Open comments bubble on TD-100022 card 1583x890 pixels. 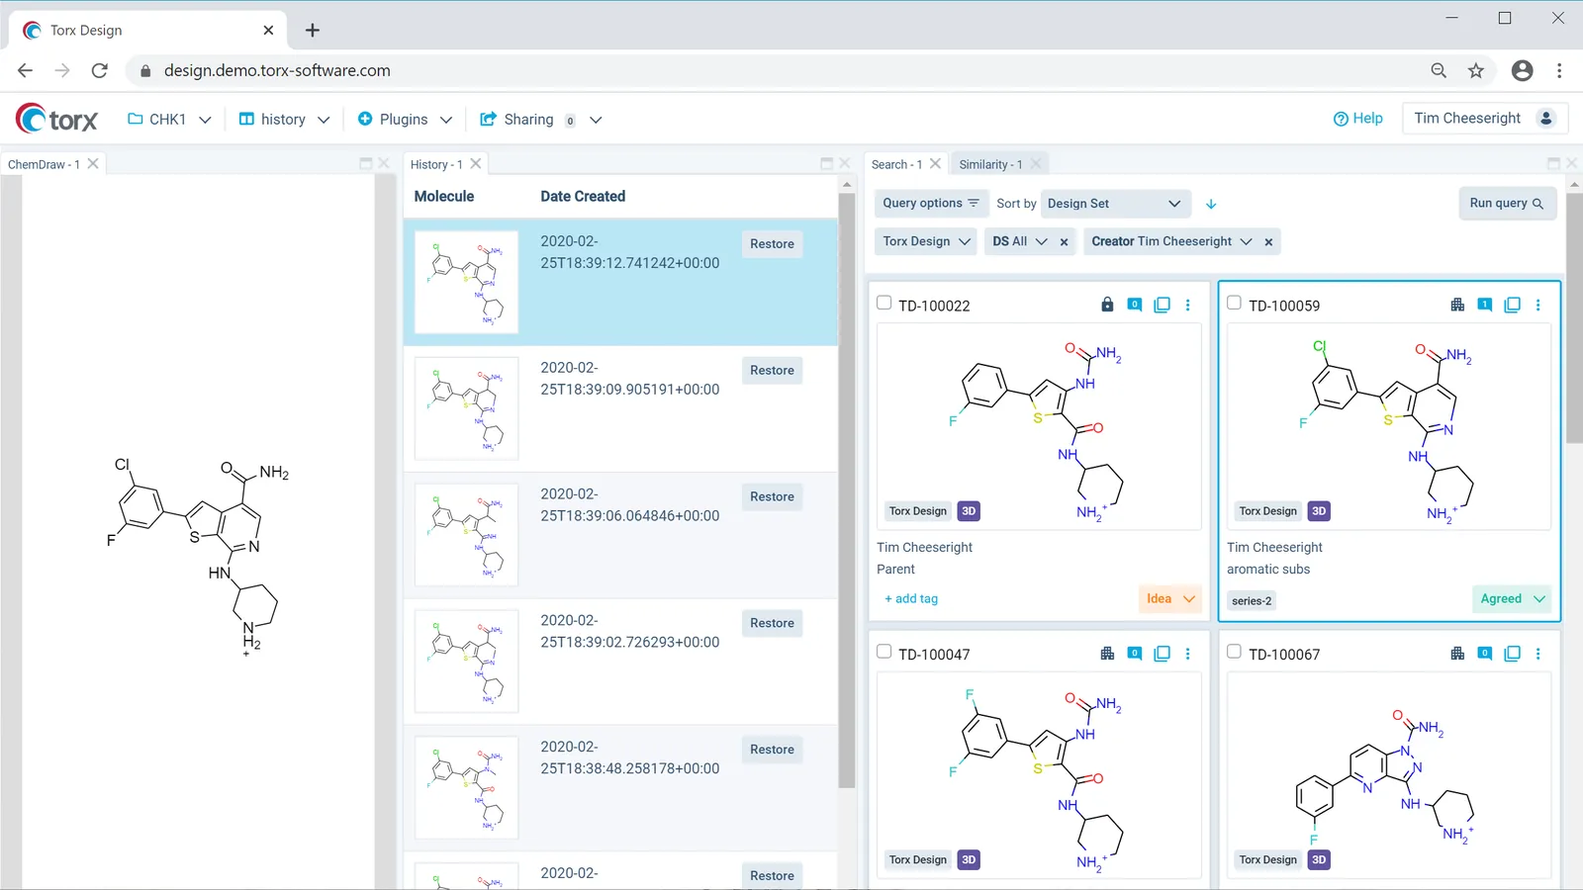1135,305
